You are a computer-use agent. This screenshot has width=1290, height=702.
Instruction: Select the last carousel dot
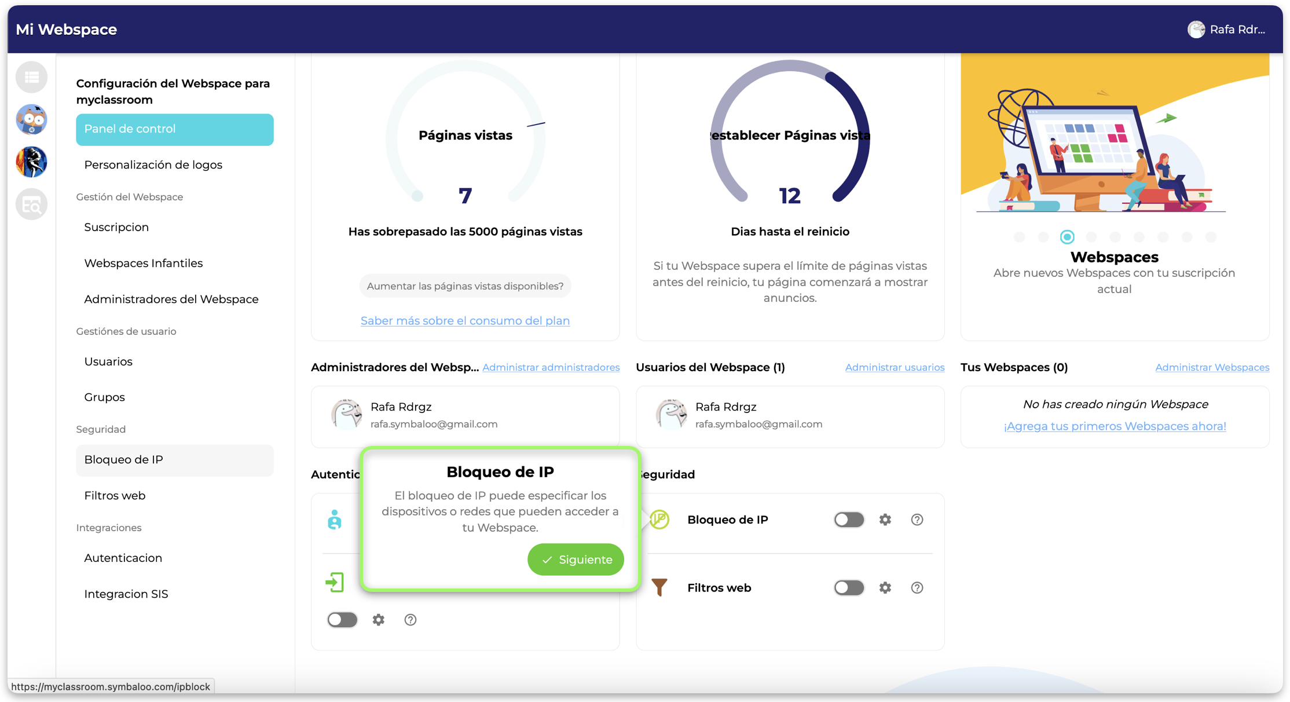point(1211,237)
